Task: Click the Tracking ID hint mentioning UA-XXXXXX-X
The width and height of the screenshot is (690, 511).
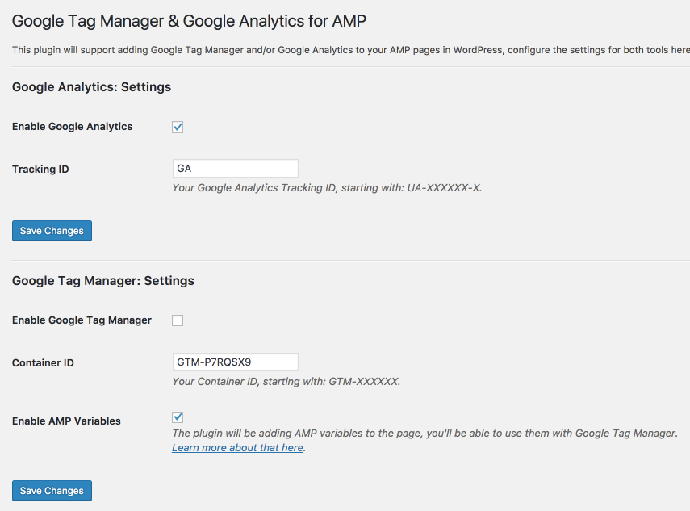Action: coord(327,188)
